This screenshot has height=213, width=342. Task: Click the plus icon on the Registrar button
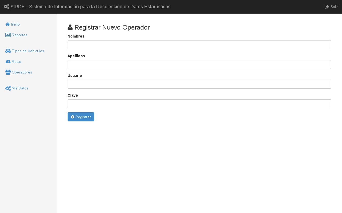click(x=73, y=117)
